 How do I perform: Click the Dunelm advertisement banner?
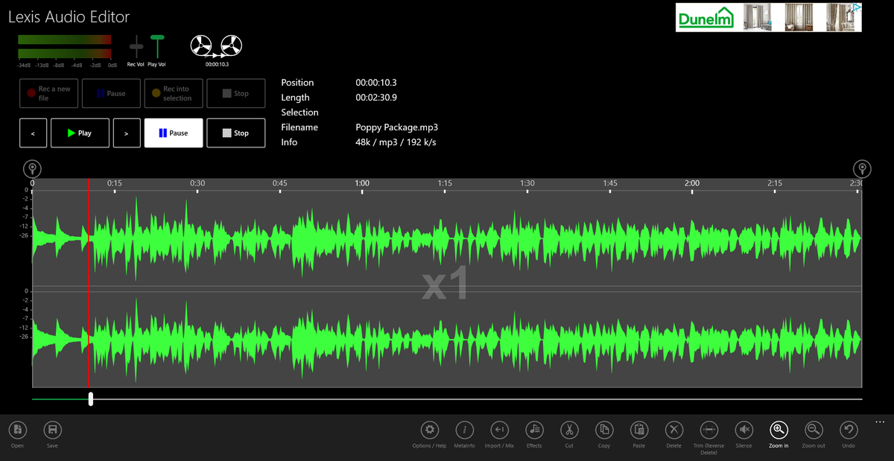coord(769,17)
